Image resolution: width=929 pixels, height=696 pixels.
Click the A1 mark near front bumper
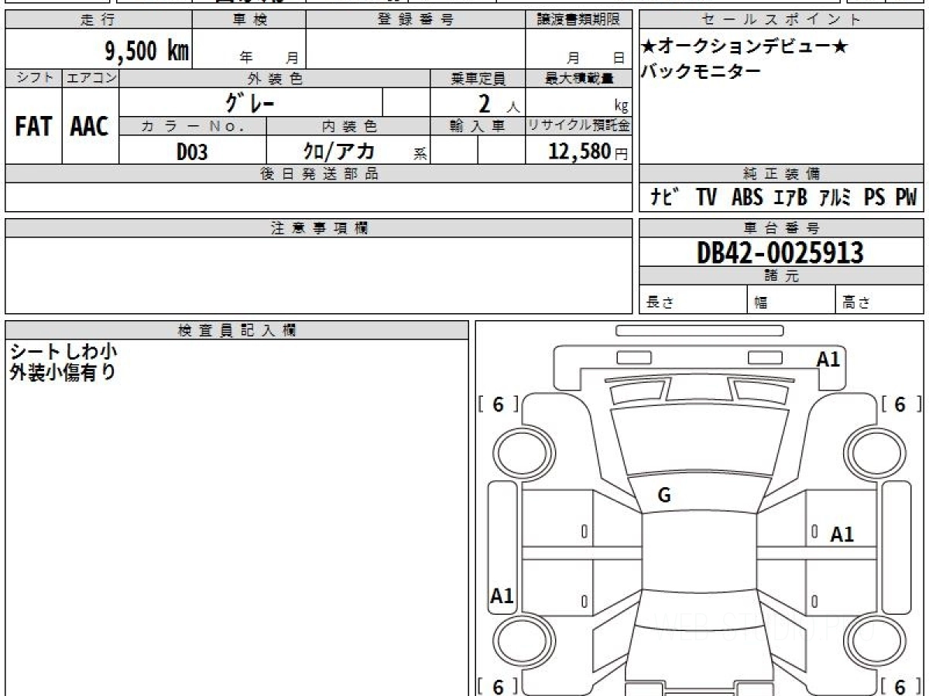point(828,359)
